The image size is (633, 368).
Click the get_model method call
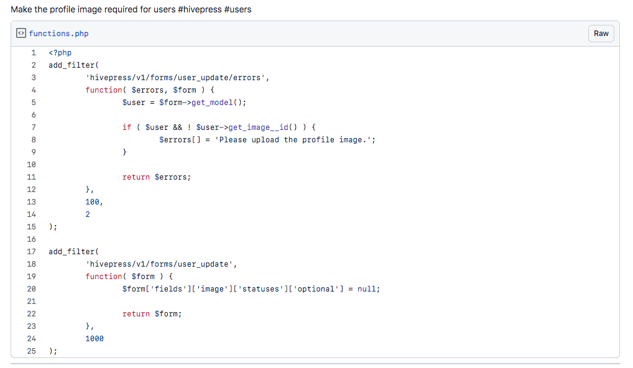(x=212, y=103)
